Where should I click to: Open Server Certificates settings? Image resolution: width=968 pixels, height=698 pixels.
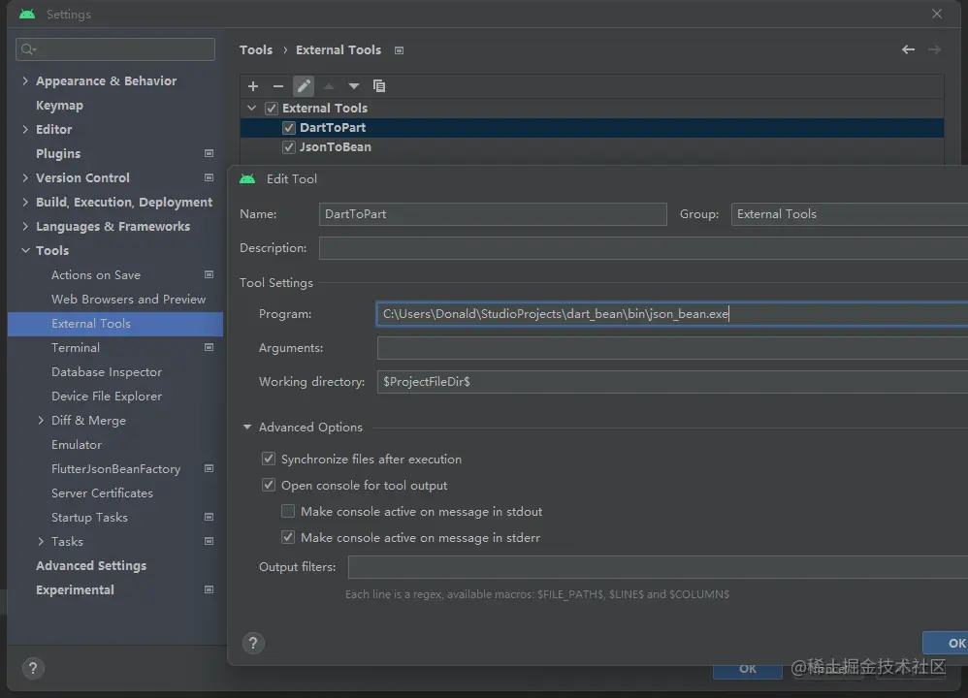(102, 493)
